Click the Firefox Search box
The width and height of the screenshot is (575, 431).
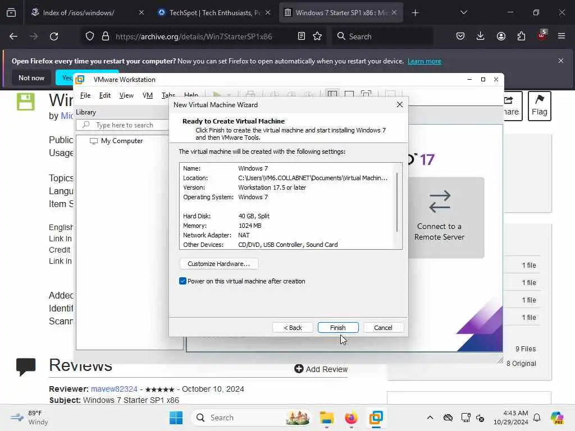pyautogui.click(x=382, y=36)
